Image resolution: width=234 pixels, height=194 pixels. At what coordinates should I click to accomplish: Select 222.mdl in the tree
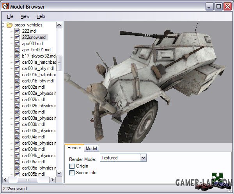point(29,31)
